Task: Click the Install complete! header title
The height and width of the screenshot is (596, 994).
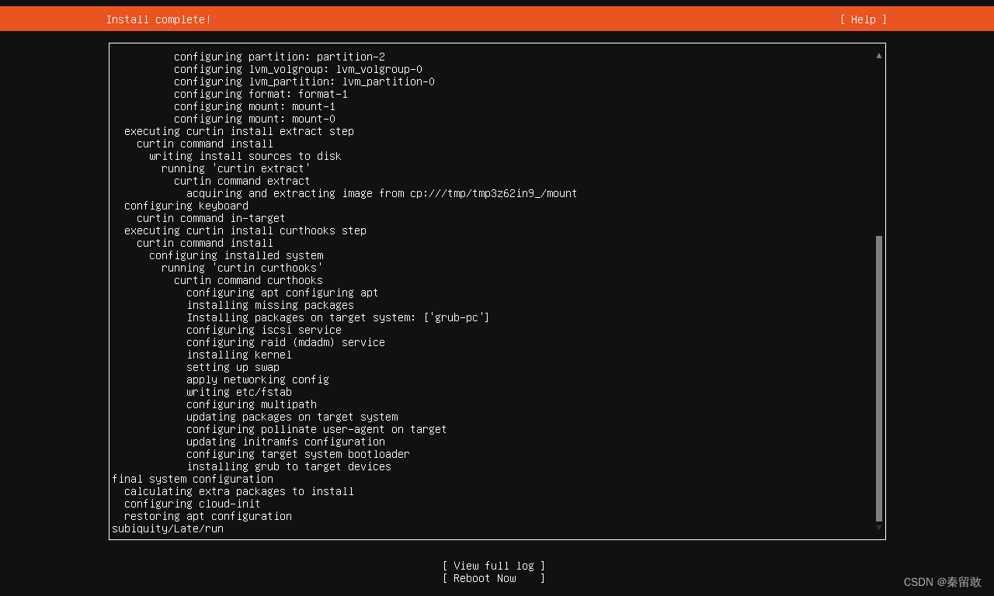Action: [x=158, y=19]
